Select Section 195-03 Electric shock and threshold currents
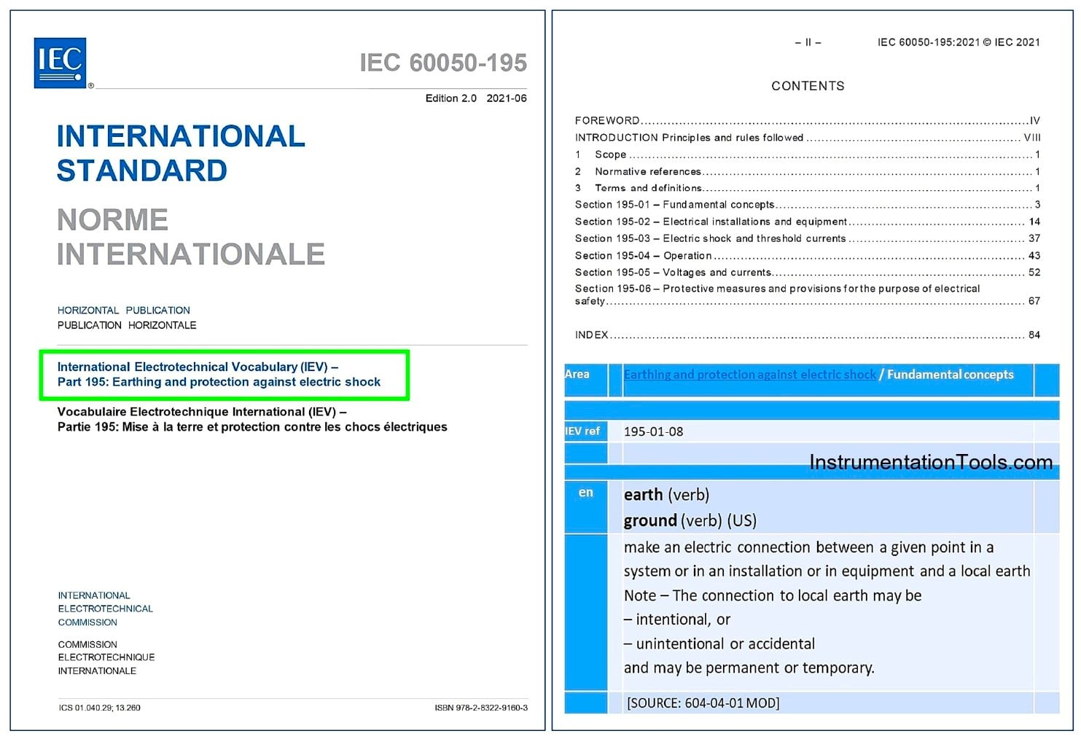Image resolution: width=1081 pixels, height=739 pixels. tap(807, 238)
